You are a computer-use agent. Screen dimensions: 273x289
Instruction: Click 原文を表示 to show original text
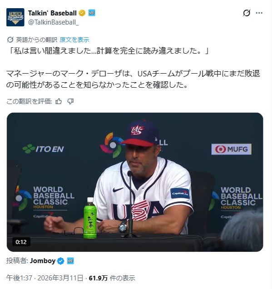pos(74,40)
